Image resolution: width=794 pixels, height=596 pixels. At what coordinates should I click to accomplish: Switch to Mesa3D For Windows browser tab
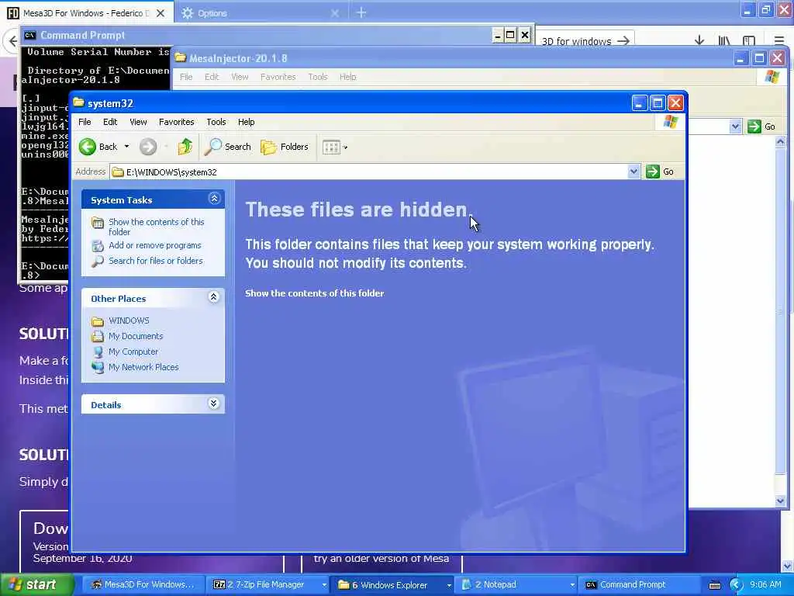tap(86, 13)
